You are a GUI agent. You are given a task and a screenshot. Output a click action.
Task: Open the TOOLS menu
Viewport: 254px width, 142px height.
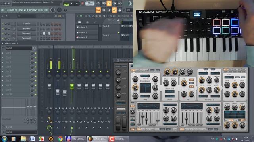tap(40, 10)
